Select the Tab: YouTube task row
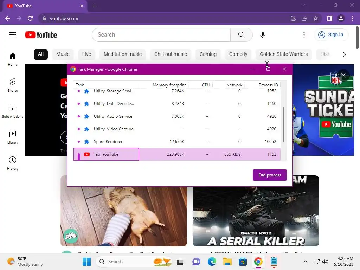360x270 pixels. [x=177, y=154]
